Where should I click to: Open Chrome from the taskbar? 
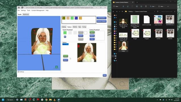click(46, 100)
